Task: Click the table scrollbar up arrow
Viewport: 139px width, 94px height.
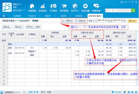Action: tap(137, 32)
